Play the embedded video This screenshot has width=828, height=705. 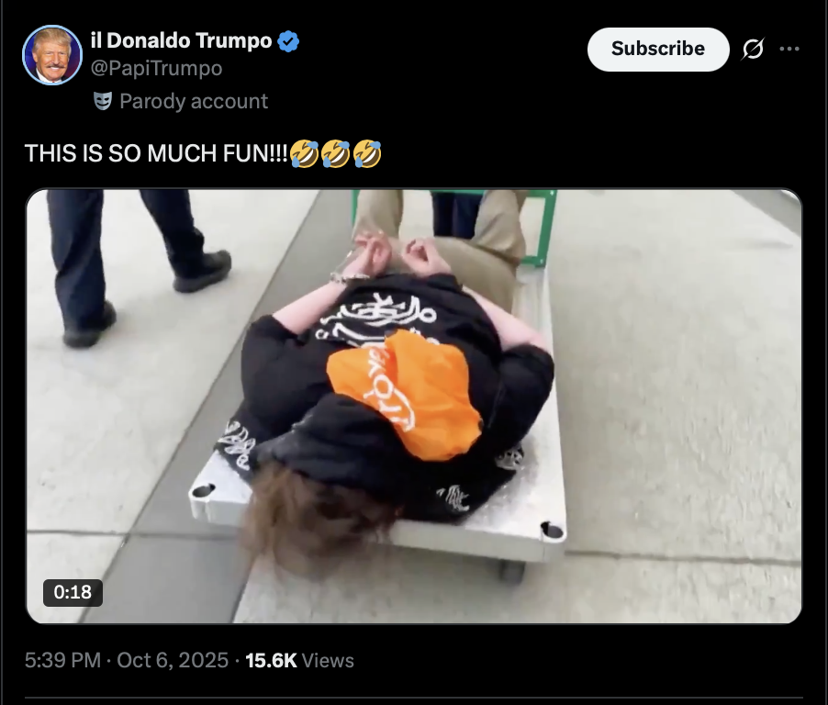tap(414, 406)
